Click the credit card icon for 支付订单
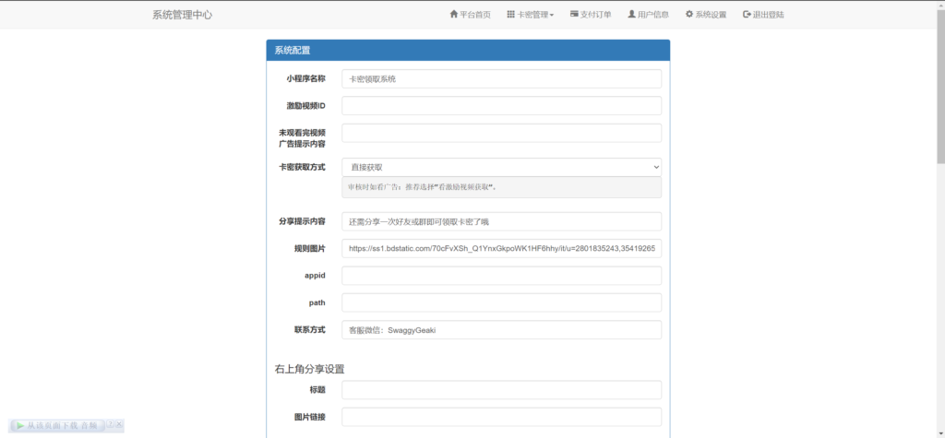The width and height of the screenshot is (945, 438). (x=575, y=15)
